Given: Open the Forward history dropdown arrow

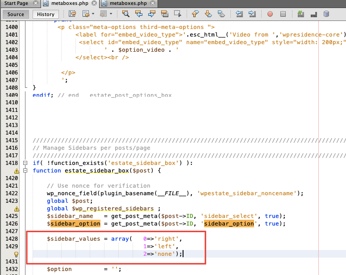Looking at the screenshot, I should point(111,14).
